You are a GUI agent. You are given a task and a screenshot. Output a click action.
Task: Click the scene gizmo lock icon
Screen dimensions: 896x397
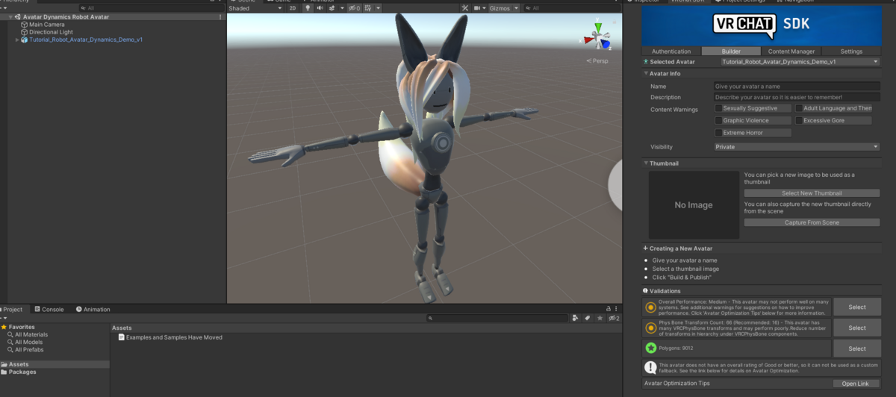[614, 22]
